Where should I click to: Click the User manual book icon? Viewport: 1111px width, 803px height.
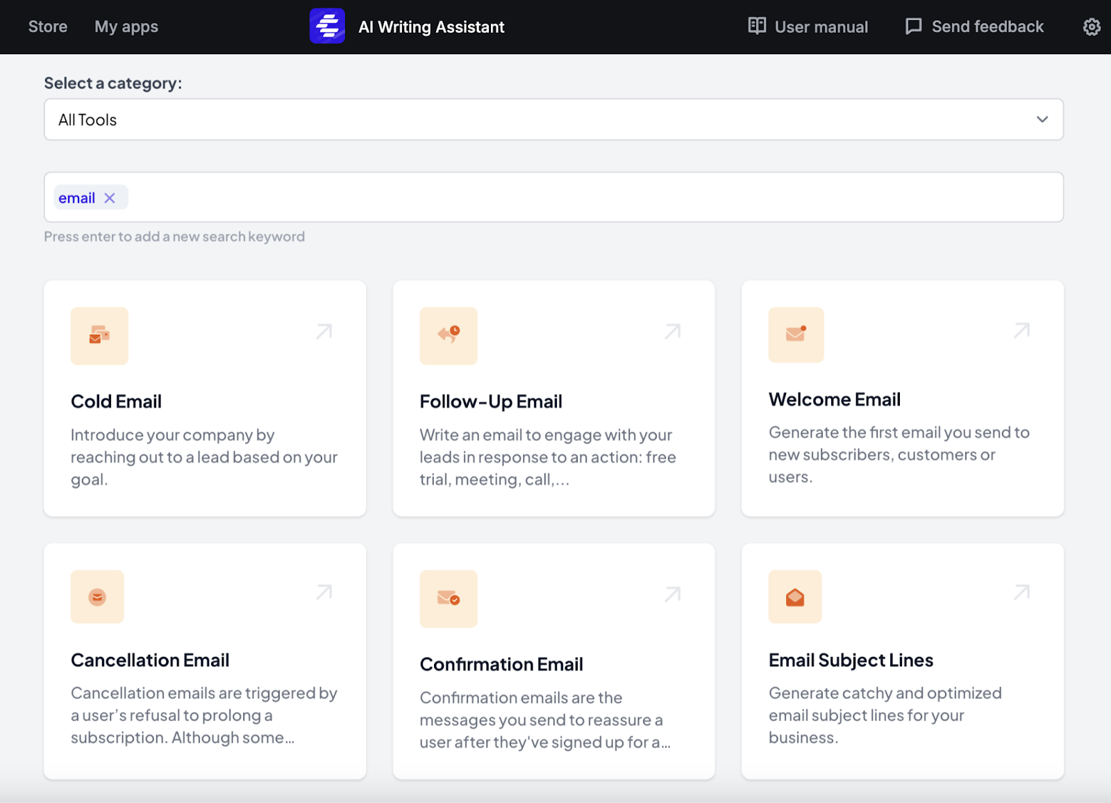click(757, 26)
